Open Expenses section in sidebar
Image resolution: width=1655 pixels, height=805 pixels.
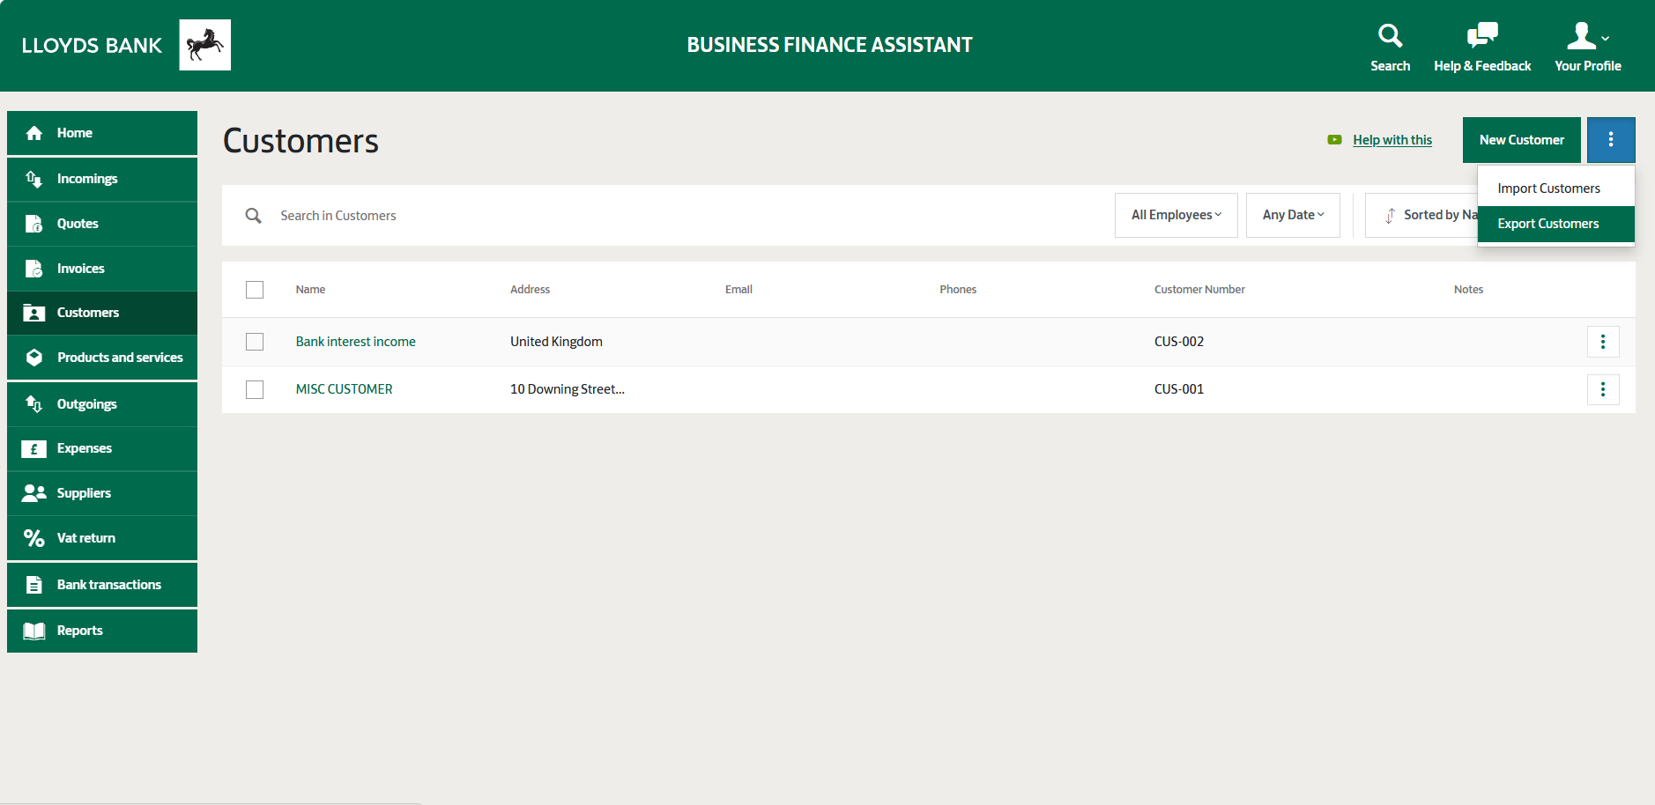(102, 449)
